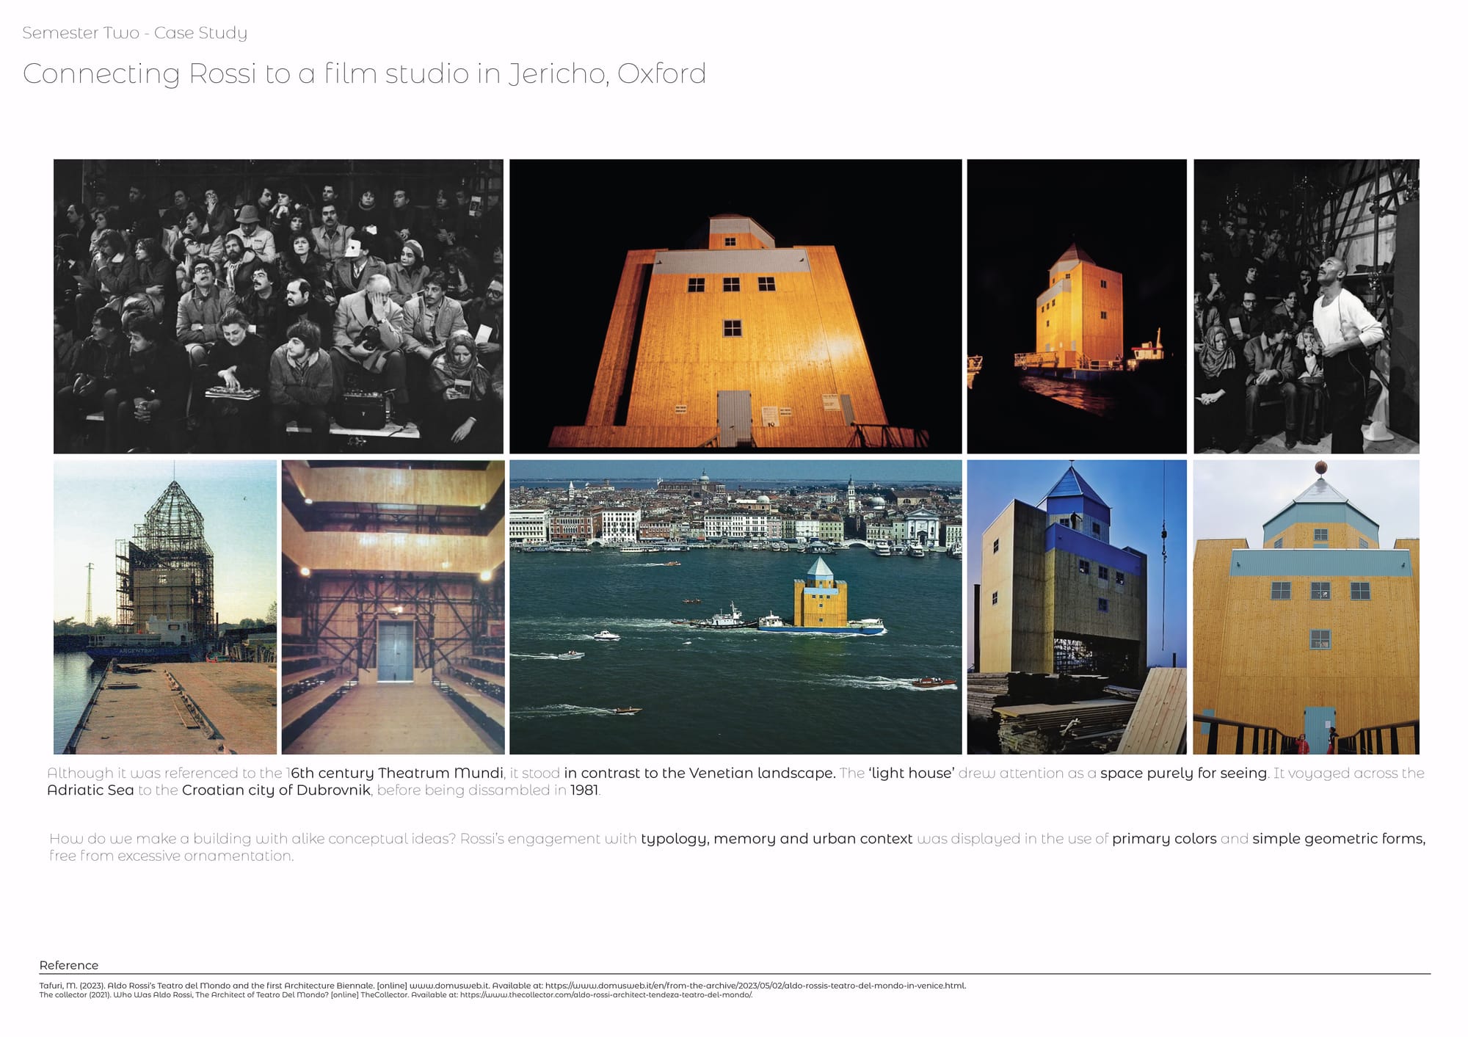The image size is (1468, 1037).
Task: Click the 'primary colors' highlighted words
Action: pyautogui.click(x=1164, y=839)
